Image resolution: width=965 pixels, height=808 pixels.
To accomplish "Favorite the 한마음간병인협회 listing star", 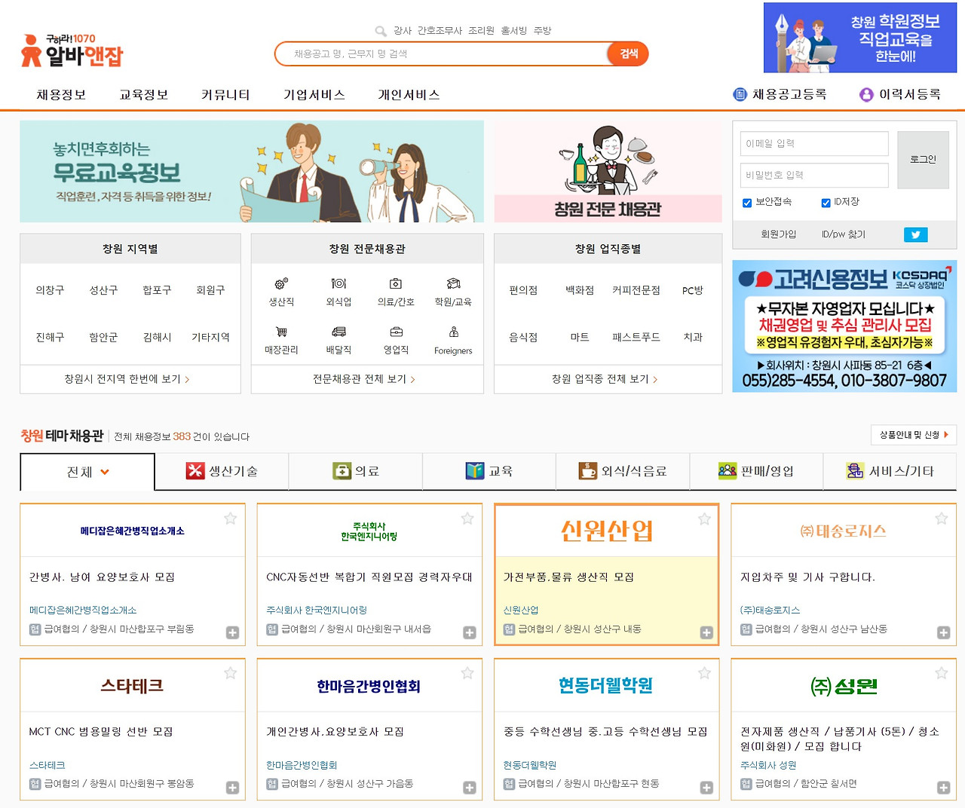I will tap(467, 673).
